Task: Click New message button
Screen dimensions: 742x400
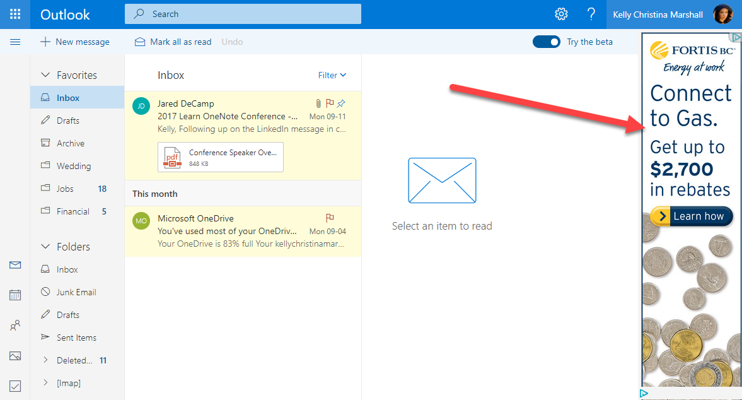Action: 75,42
